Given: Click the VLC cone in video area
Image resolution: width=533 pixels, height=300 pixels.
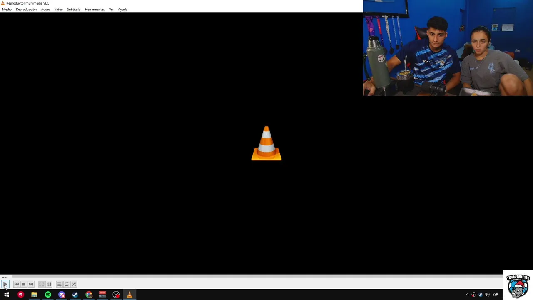Looking at the screenshot, I should coord(266,143).
